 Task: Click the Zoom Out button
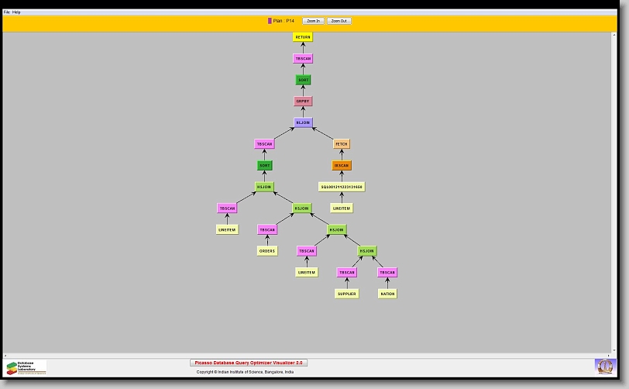click(x=339, y=21)
